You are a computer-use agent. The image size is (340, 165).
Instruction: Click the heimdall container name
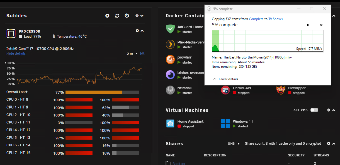(185, 88)
